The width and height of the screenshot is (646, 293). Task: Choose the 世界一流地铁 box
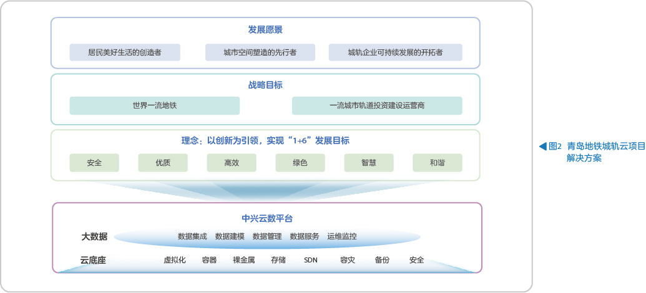[155, 106]
